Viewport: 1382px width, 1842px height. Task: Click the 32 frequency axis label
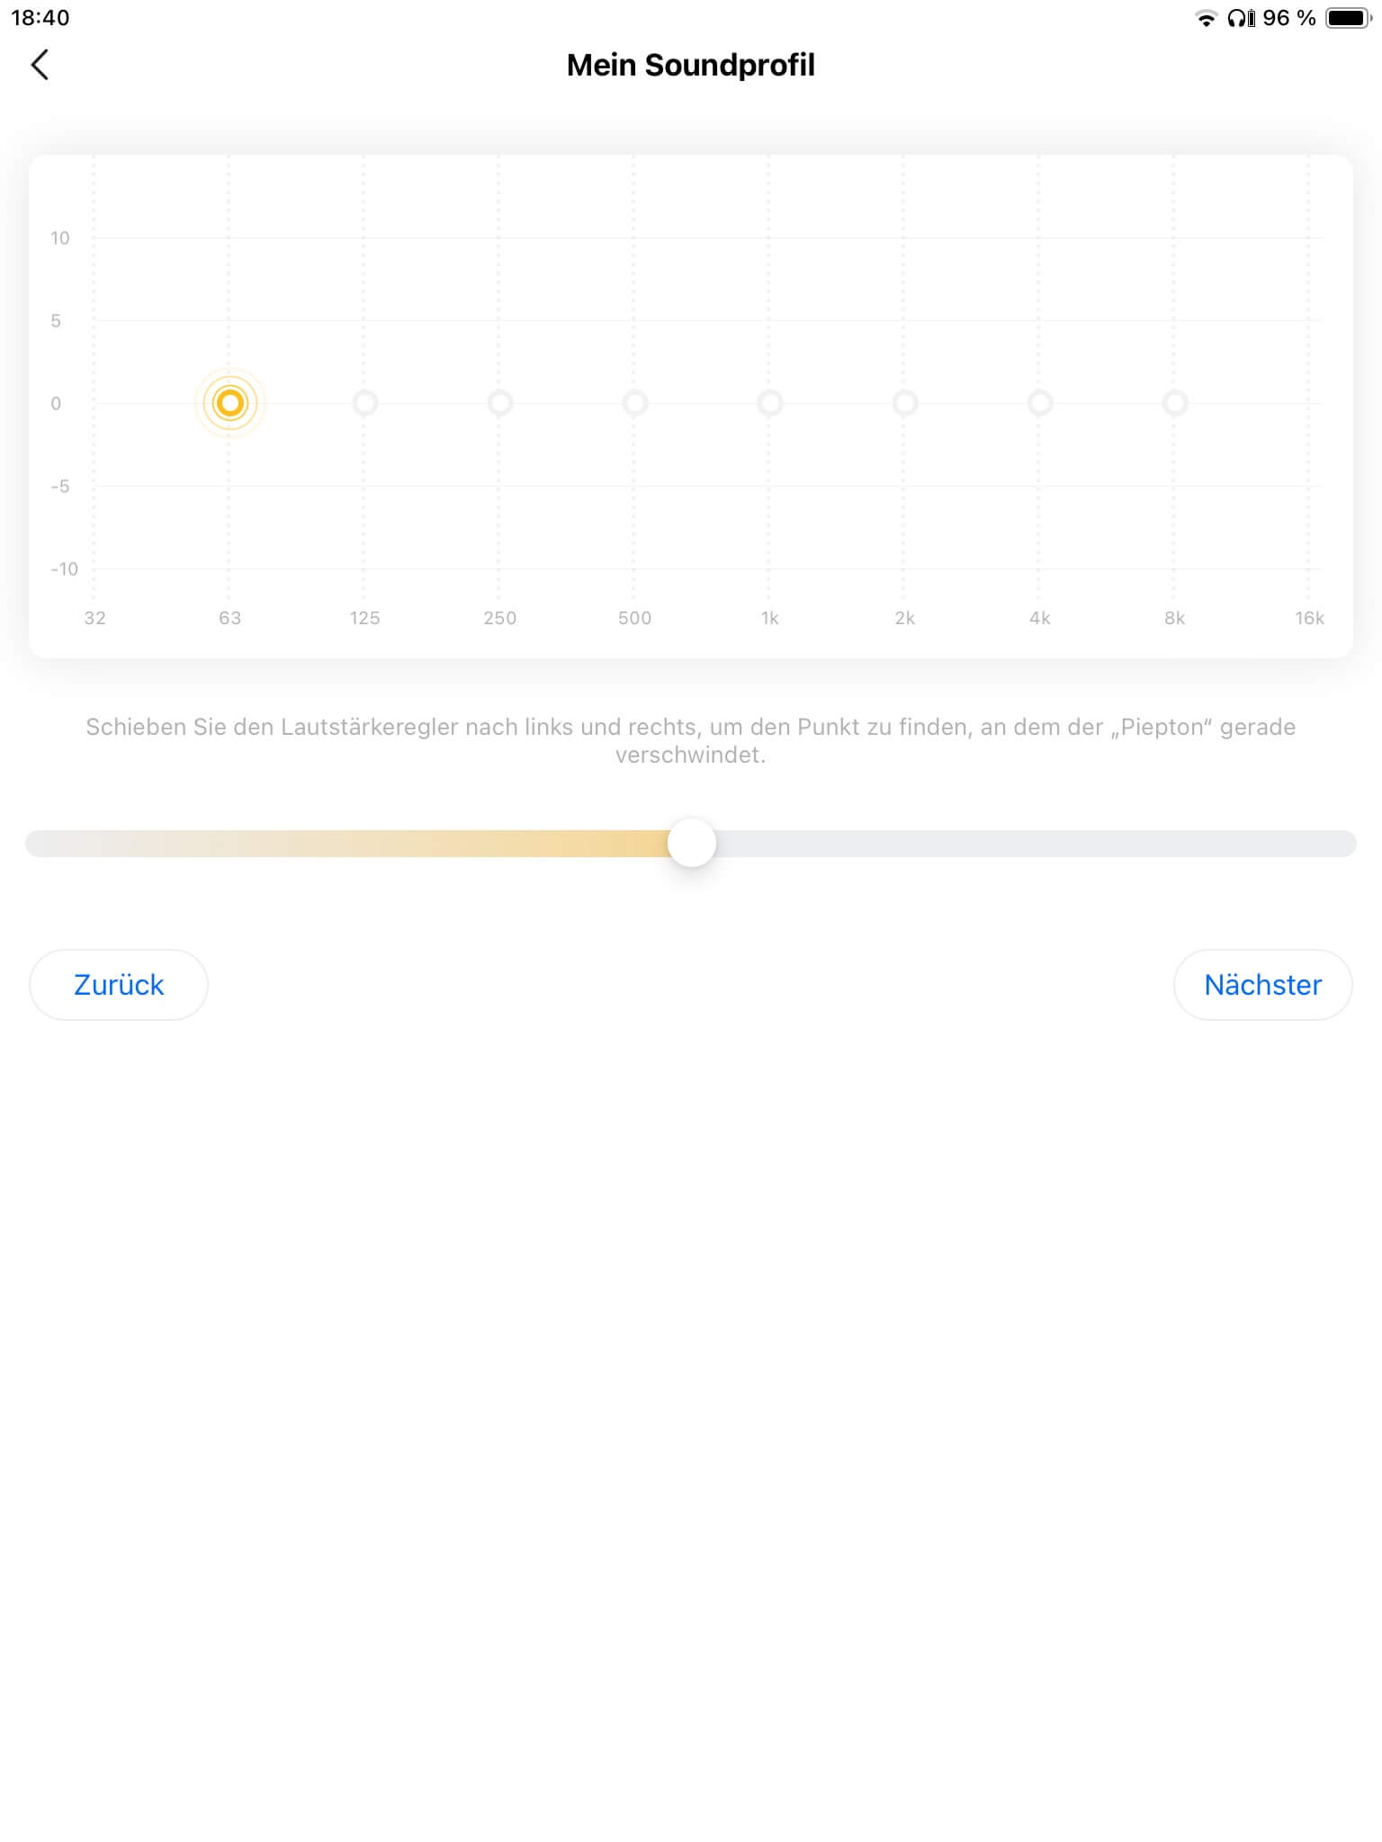pos(94,618)
